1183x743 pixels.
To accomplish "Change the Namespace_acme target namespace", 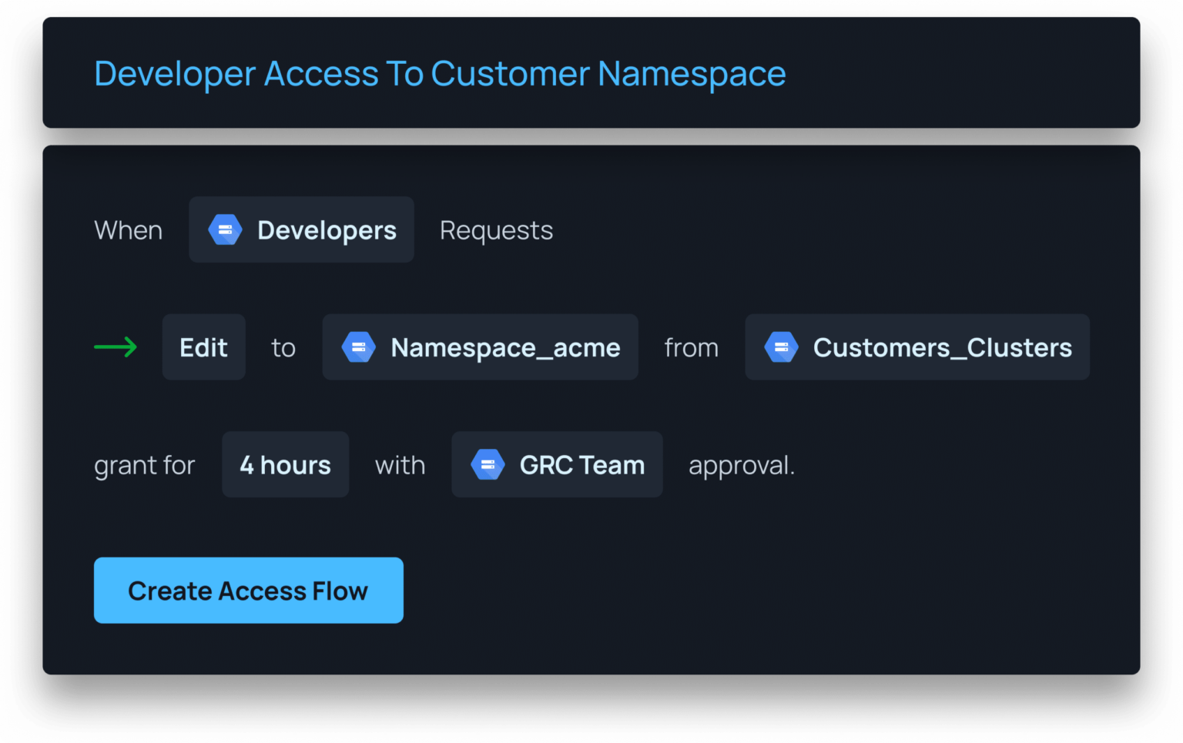I will 479,347.
